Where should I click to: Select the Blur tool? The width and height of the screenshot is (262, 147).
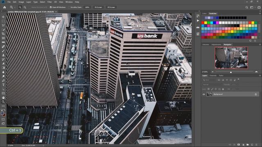pos(3,72)
